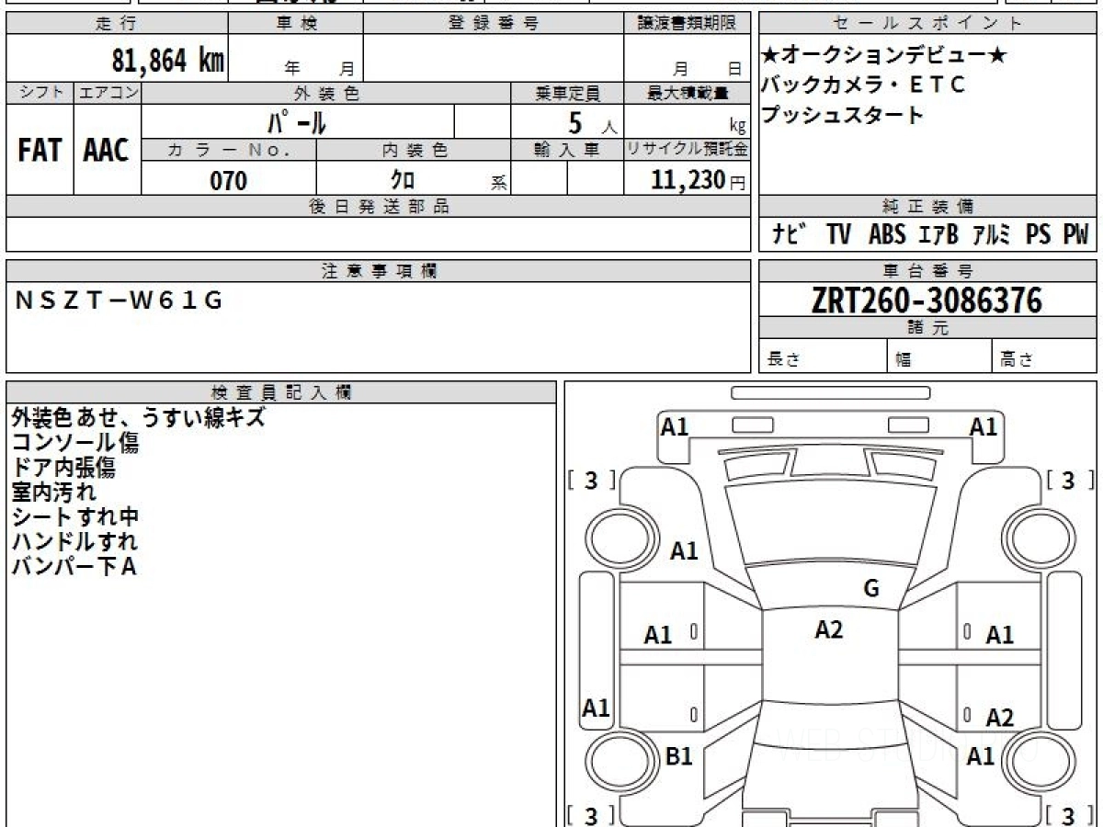
Task: Select the セールスポイント header
Action: tap(927, 24)
